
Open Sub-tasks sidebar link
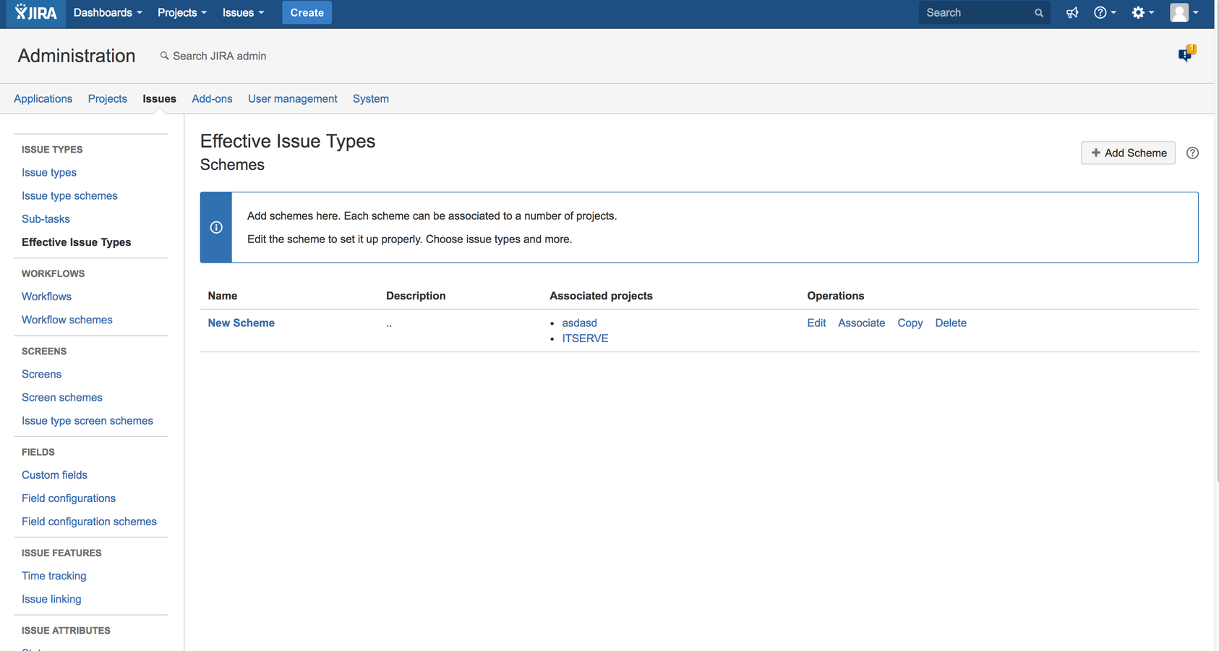(x=46, y=218)
